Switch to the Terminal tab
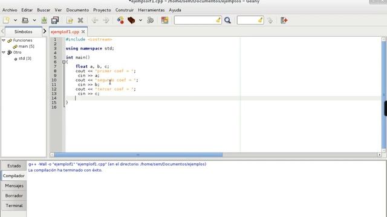 (x=14, y=206)
